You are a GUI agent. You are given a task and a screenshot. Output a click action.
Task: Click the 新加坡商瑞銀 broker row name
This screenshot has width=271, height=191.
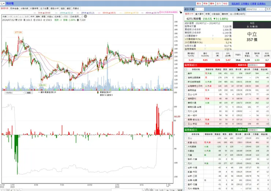pyautogui.click(x=194, y=82)
